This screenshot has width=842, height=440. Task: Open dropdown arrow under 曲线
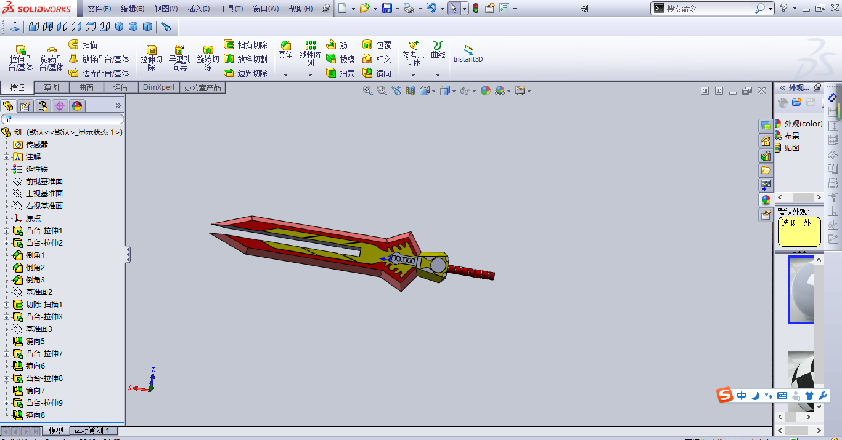438,75
